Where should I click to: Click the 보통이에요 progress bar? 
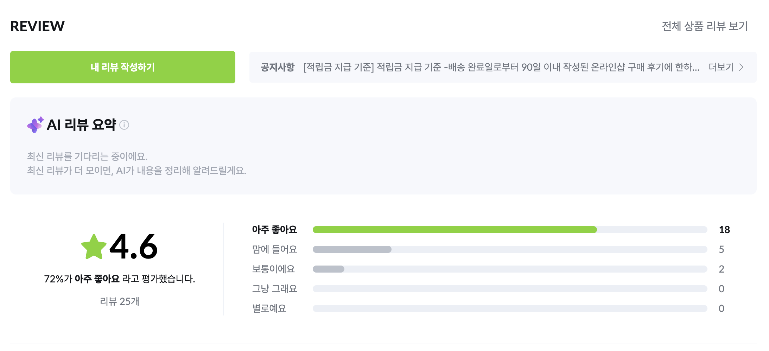point(329,269)
